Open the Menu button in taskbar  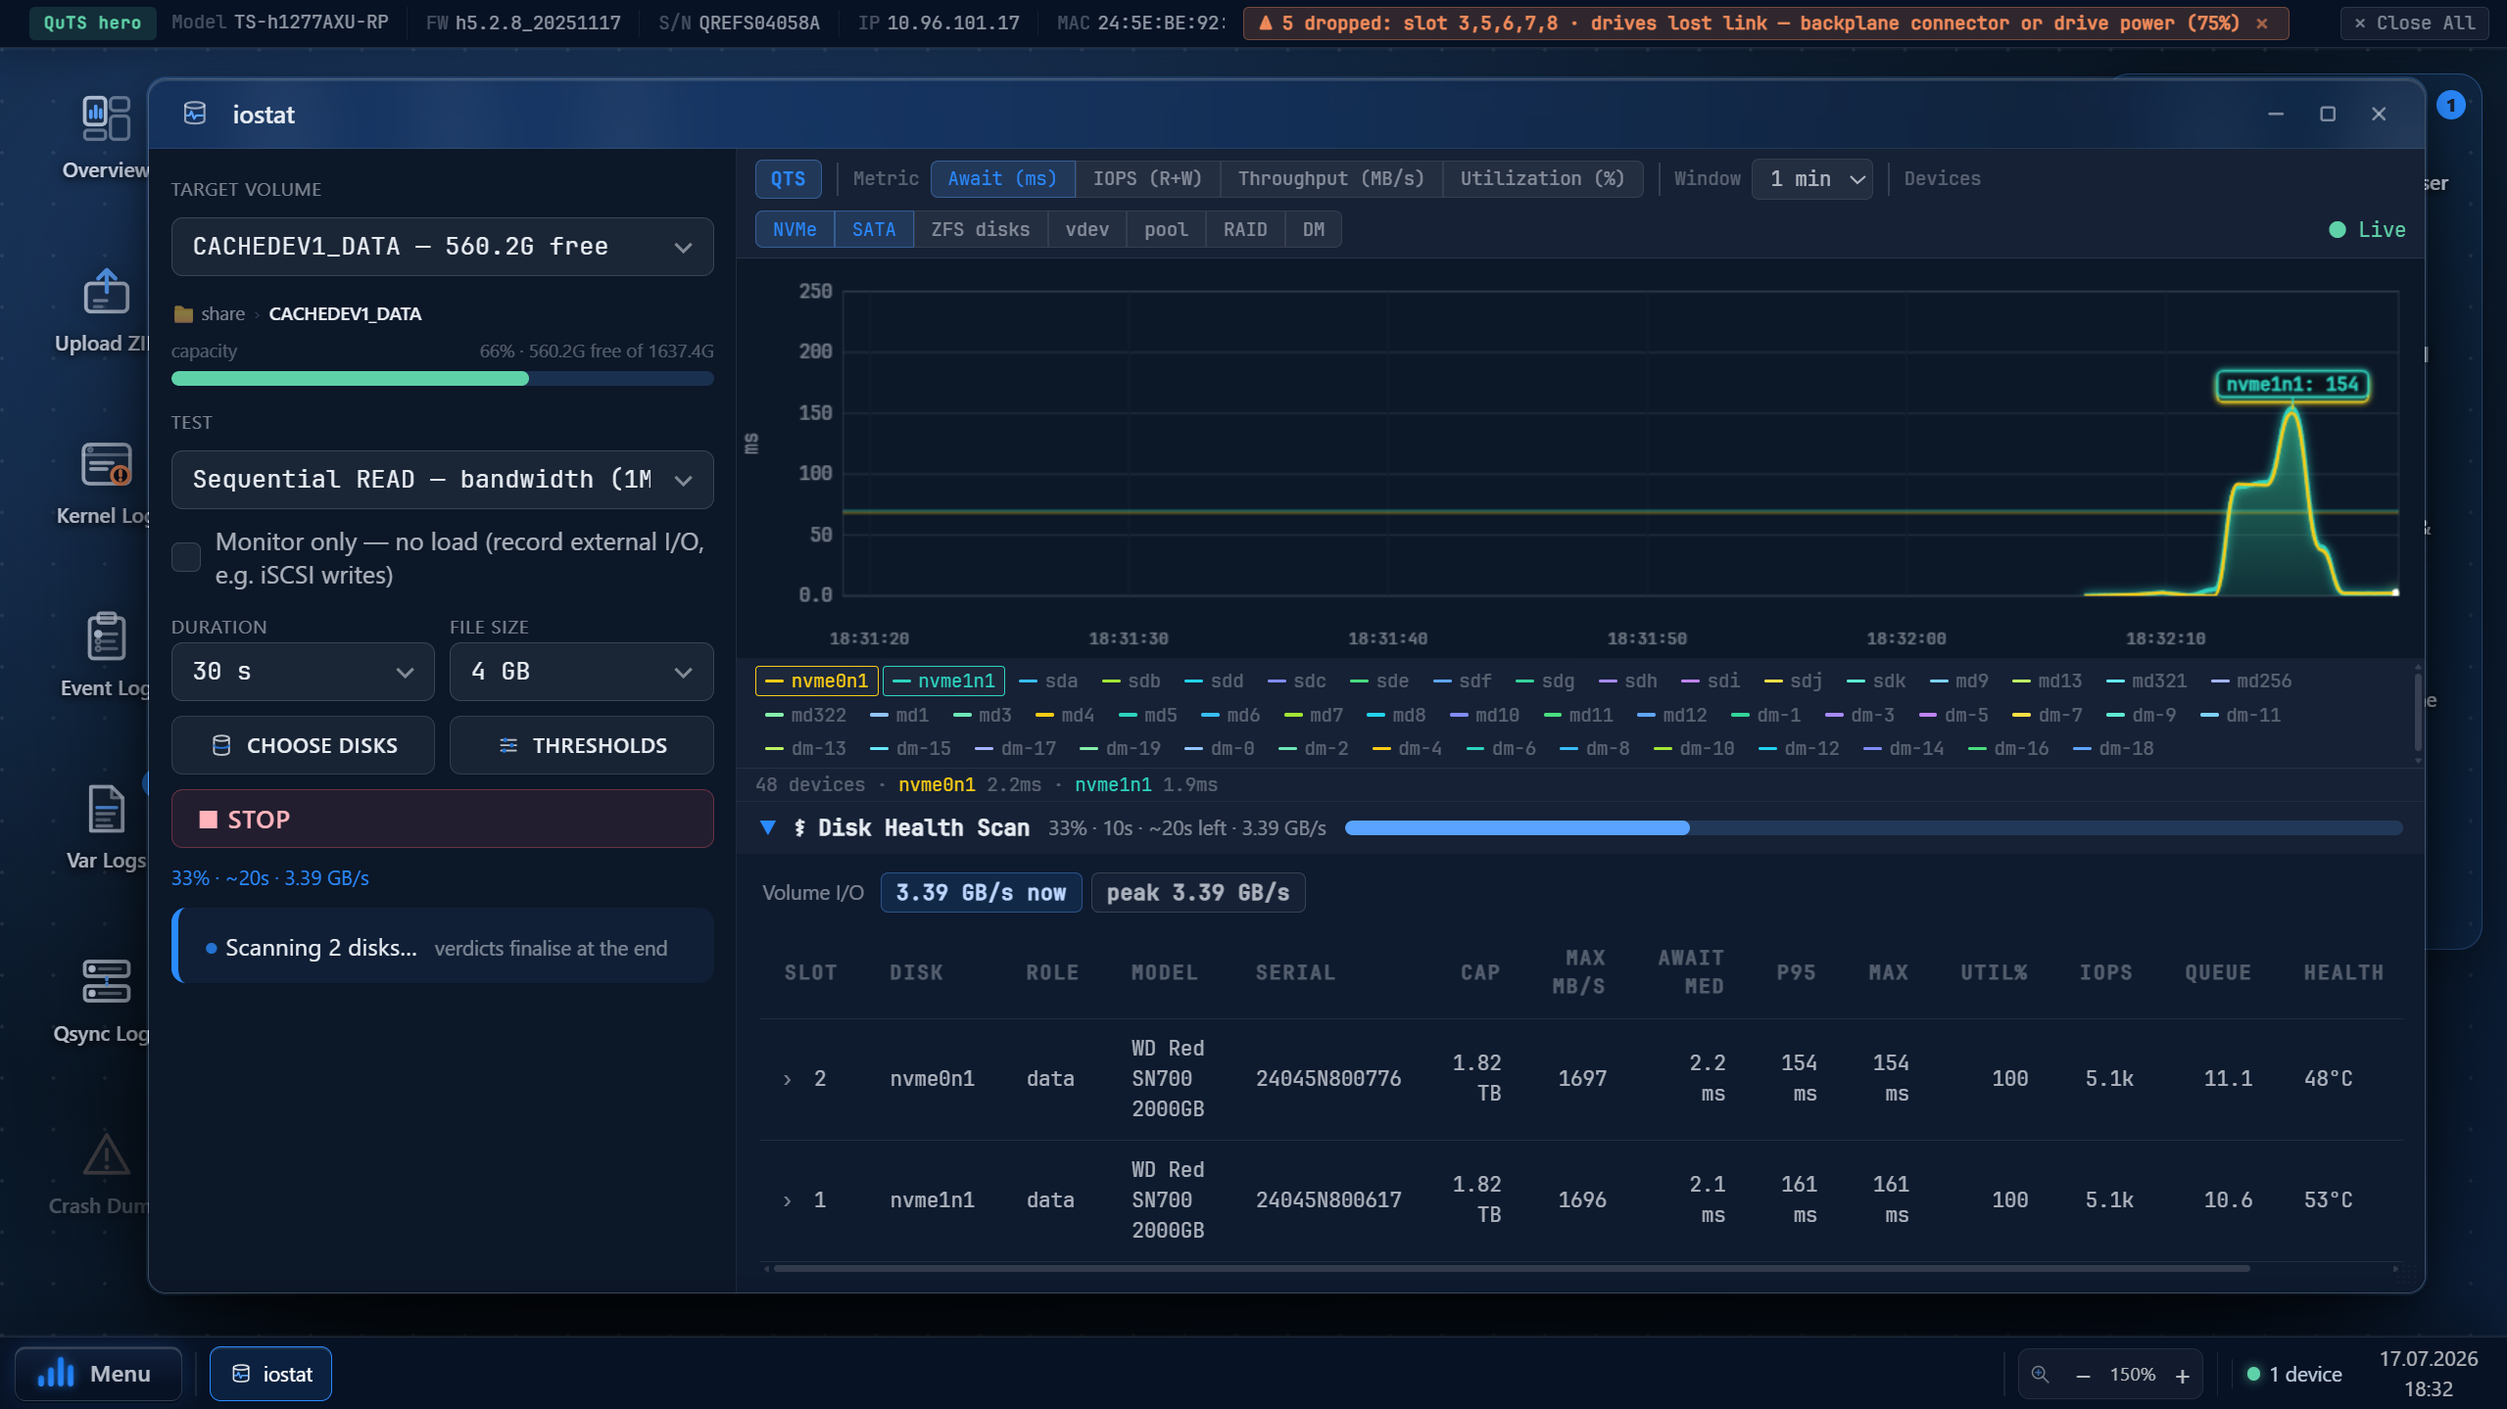pos(98,1374)
